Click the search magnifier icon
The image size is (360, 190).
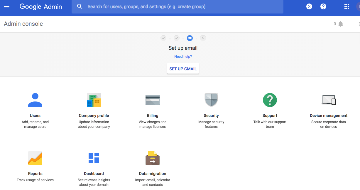click(80, 6)
